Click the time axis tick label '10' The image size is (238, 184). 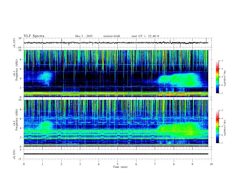pos(211,164)
